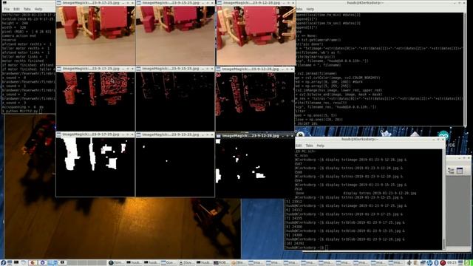Click the scrollbar of bottom-right terminal

[x=443, y=199]
